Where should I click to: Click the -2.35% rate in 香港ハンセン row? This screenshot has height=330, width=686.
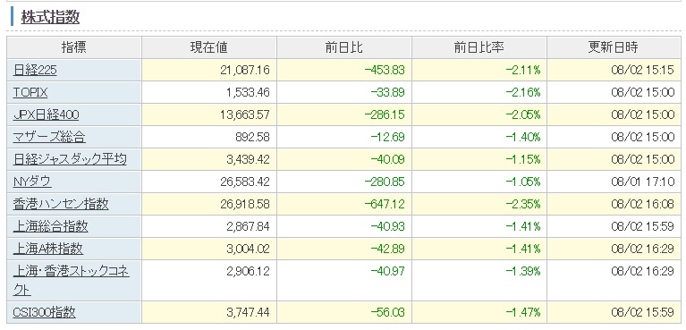[x=523, y=204]
